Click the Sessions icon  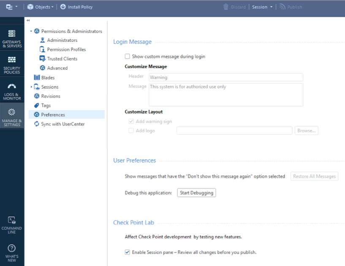point(37,87)
